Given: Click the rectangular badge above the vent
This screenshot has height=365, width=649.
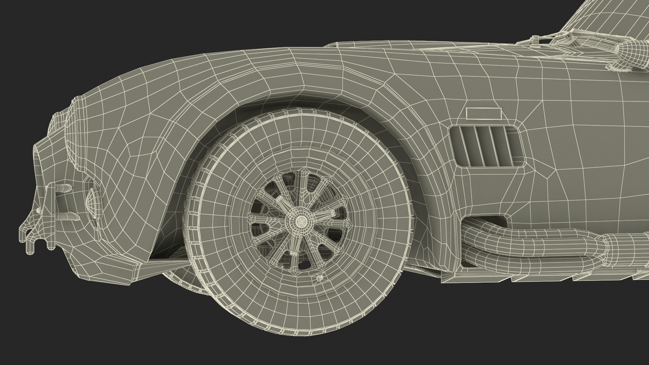Looking at the screenshot, I should 483,113.
